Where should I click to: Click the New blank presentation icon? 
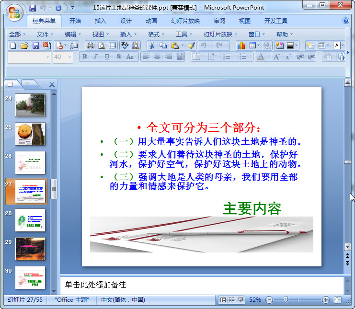(13, 46)
